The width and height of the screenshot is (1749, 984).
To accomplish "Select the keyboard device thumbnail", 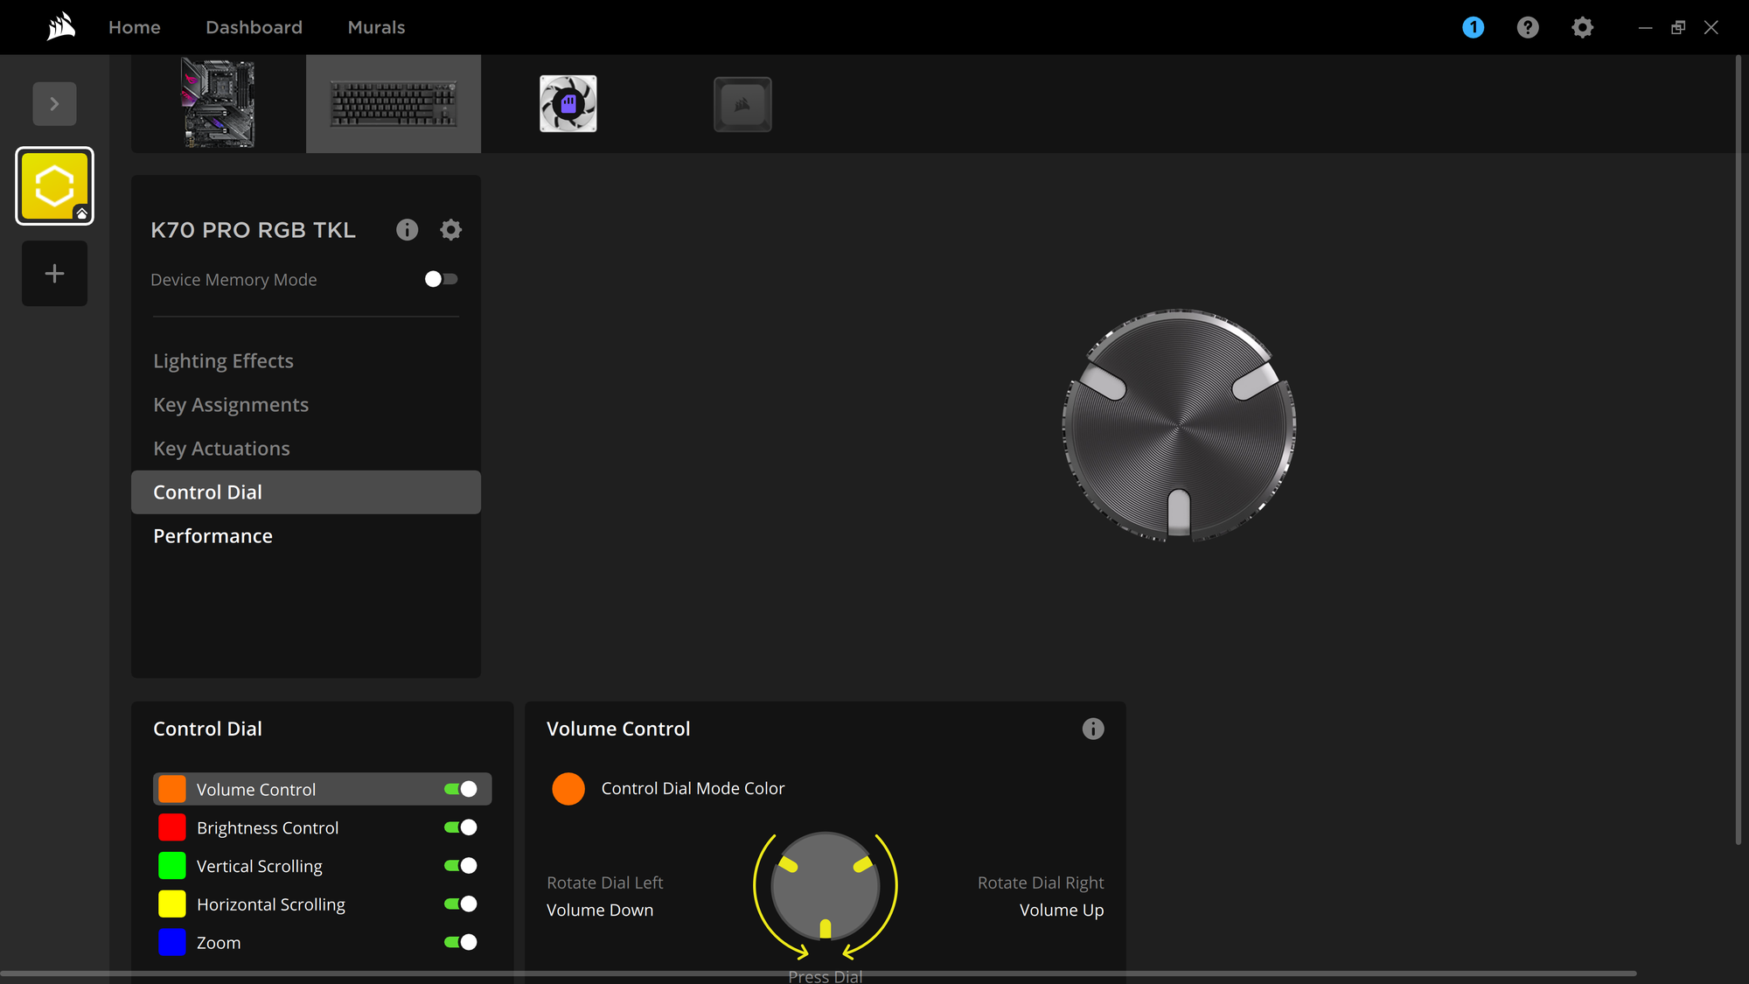I will point(393,103).
